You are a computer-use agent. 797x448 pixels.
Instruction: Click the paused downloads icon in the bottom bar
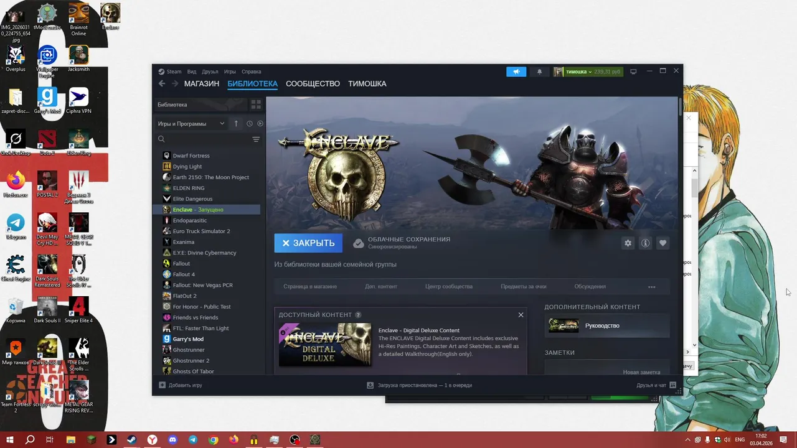coord(370,385)
